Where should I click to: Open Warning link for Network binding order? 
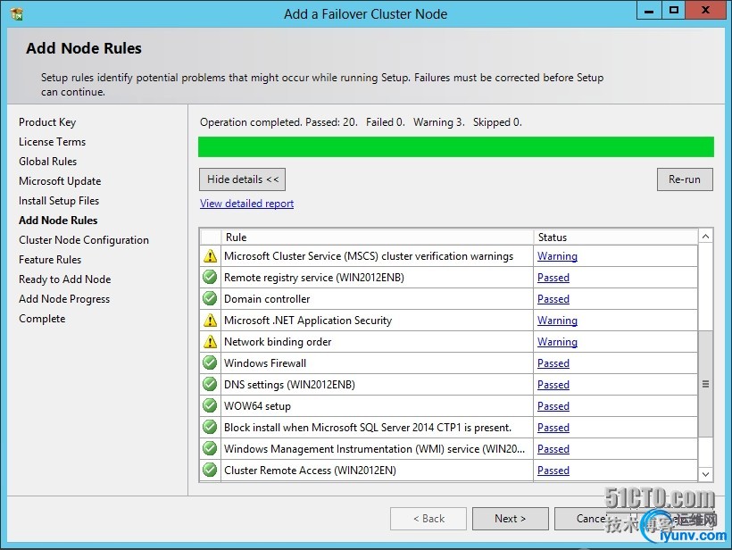[x=557, y=342]
